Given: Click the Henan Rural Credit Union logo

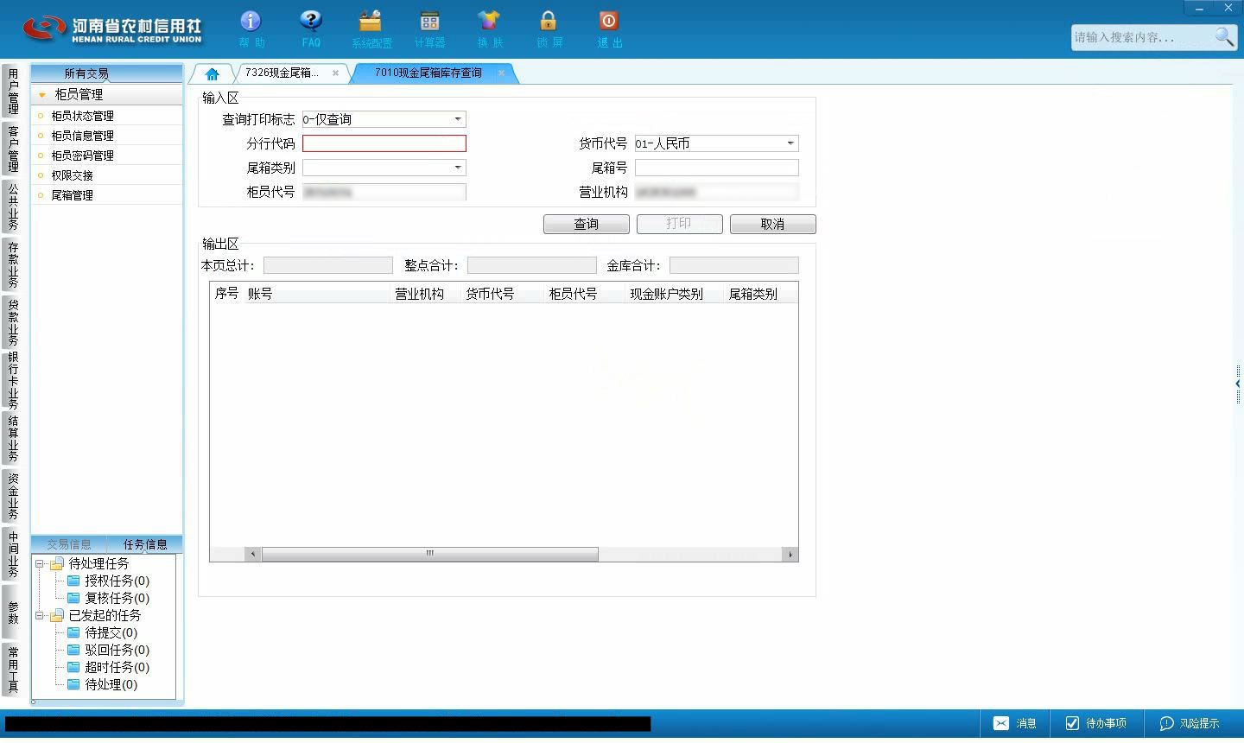Looking at the screenshot, I should (x=112, y=29).
